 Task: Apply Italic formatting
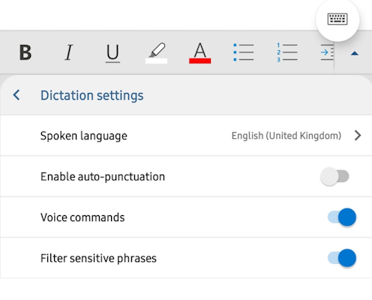pyautogui.click(x=69, y=52)
